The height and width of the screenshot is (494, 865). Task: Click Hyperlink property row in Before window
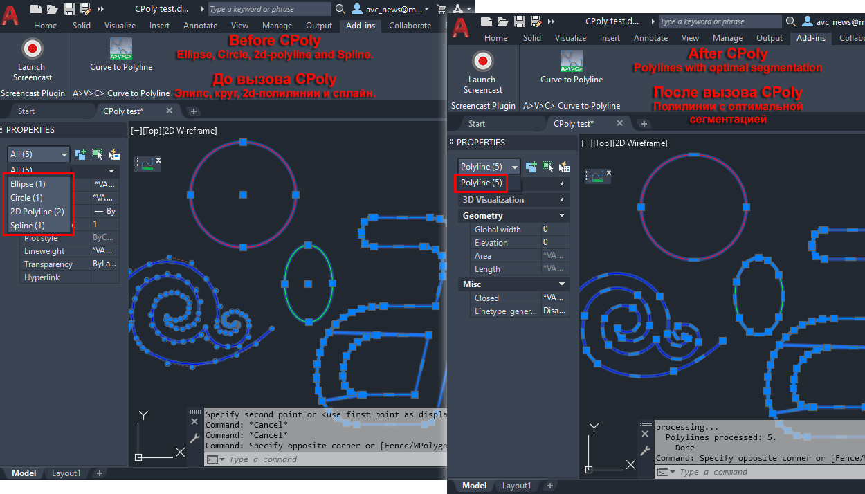point(69,277)
